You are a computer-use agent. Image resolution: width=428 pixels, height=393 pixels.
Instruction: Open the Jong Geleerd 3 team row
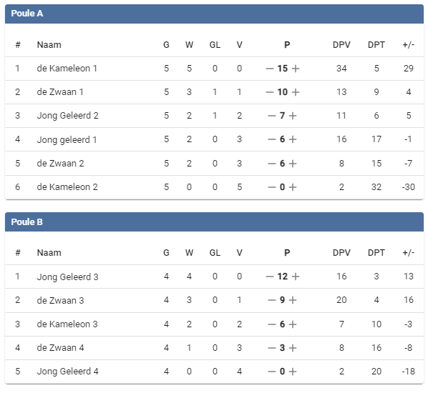pyautogui.click(x=214, y=277)
